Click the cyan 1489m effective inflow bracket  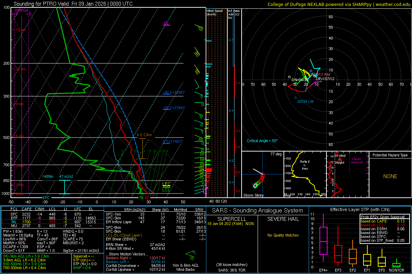64,187
